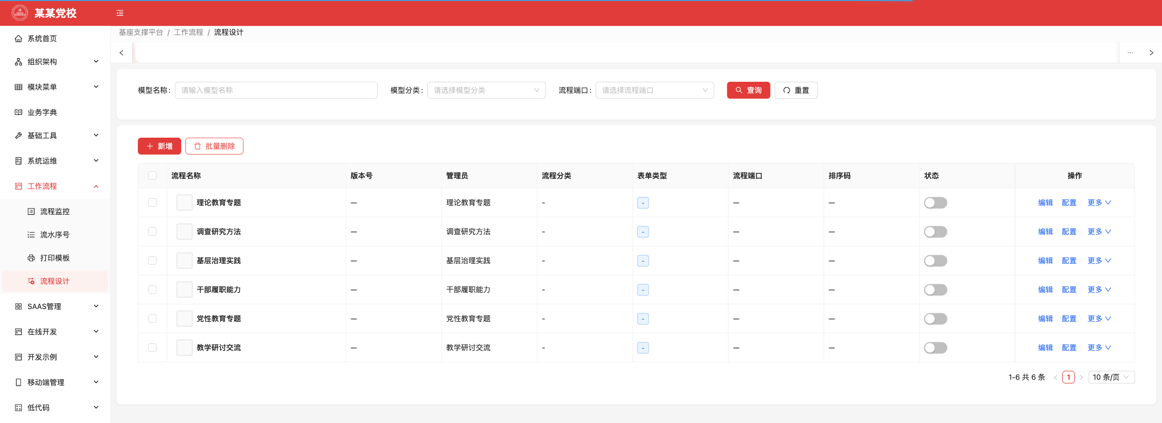The height and width of the screenshot is (423, 1162).
Task: Click the form type tag for 调查研究方法
Action: point(643,232)
